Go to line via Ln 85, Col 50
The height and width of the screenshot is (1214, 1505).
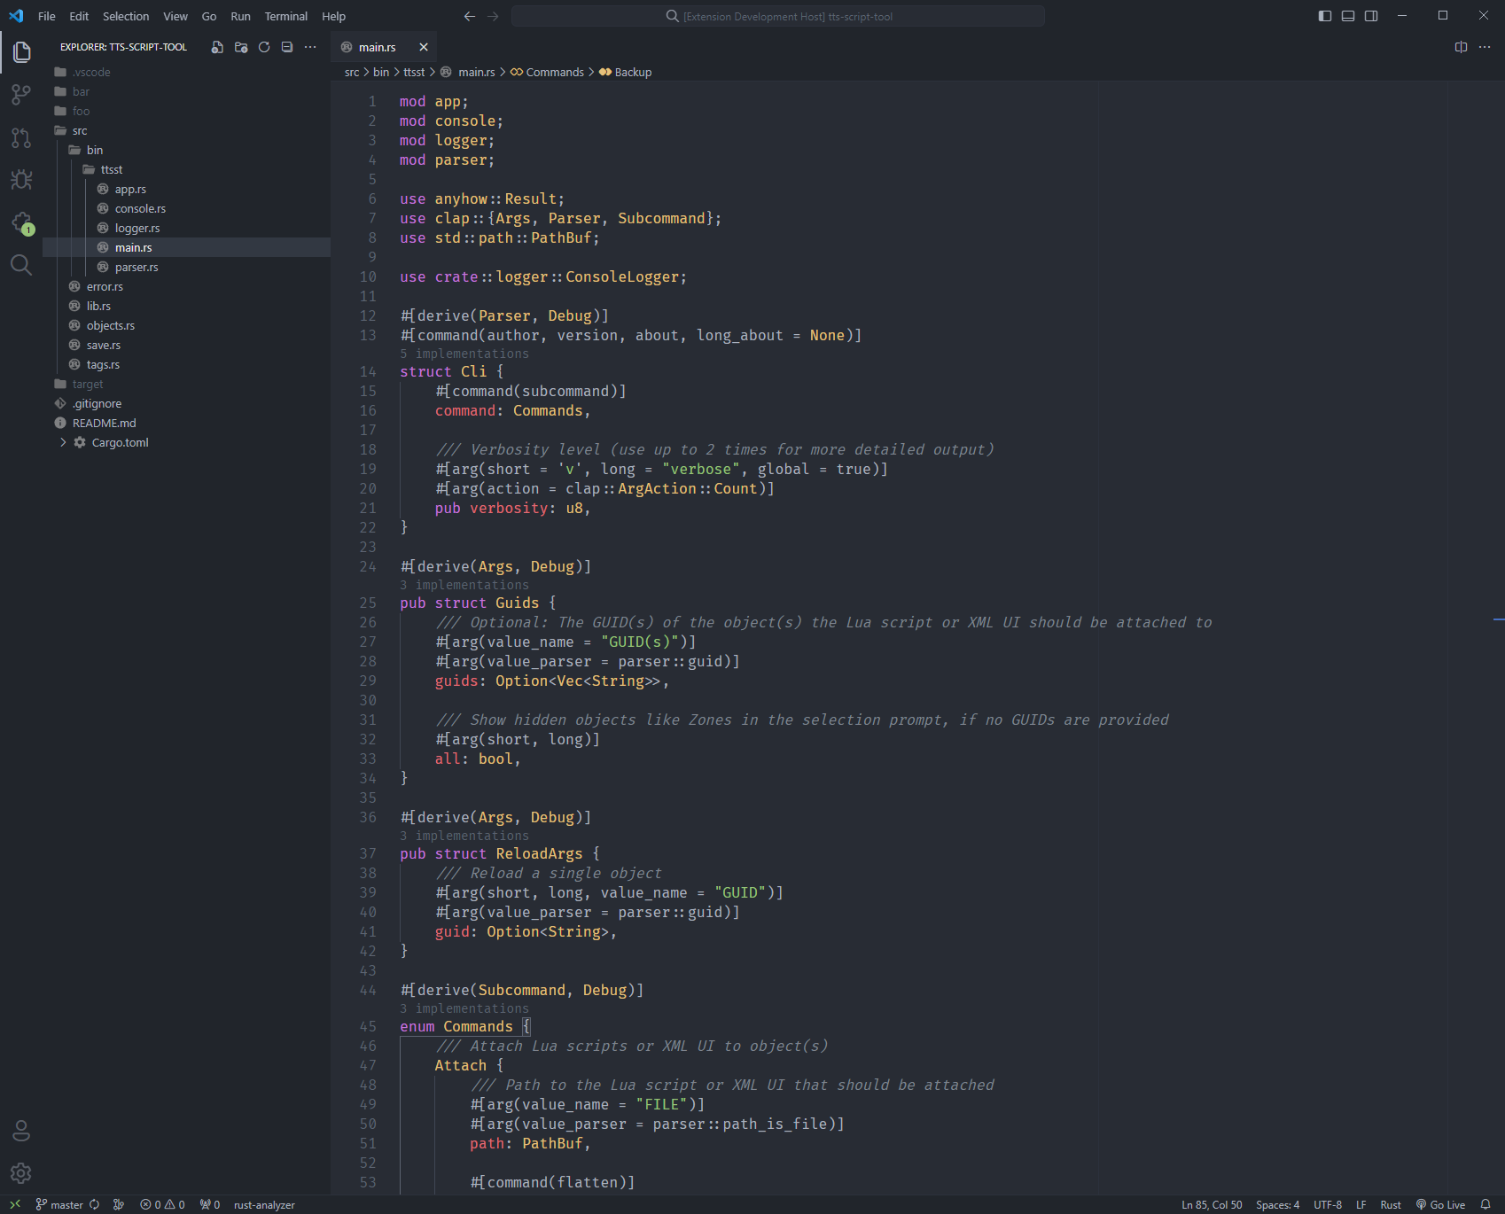click(x=1212, y=1204)
